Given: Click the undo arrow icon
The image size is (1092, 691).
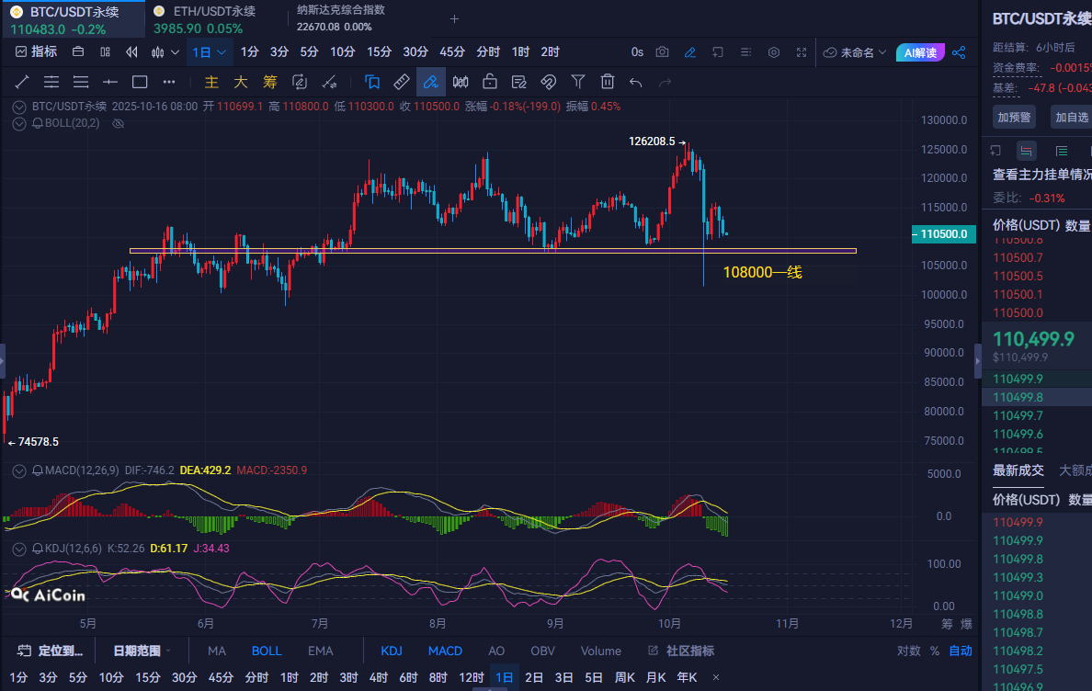Looking at the screenshot, I should (x=635, y=82).
